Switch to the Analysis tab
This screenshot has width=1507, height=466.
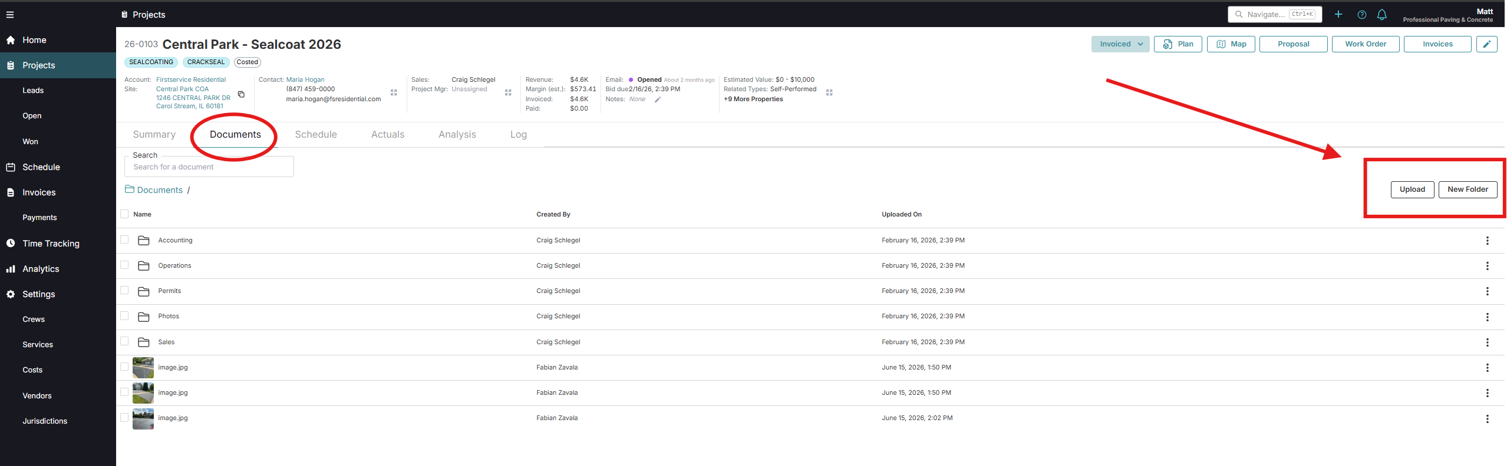pos(457,135)
